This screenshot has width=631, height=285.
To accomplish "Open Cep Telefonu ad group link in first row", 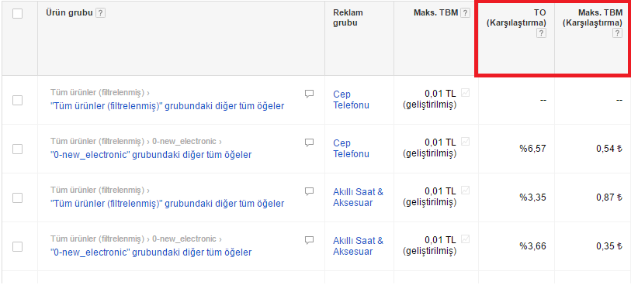I will (351, 100).
